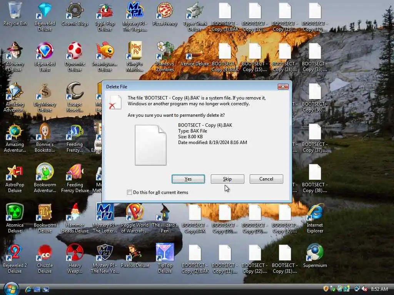The width and height of the screenshot is (394, 295).
Task: Select Mystery PI The Lottery shortcut
Action: click(105, 218)
